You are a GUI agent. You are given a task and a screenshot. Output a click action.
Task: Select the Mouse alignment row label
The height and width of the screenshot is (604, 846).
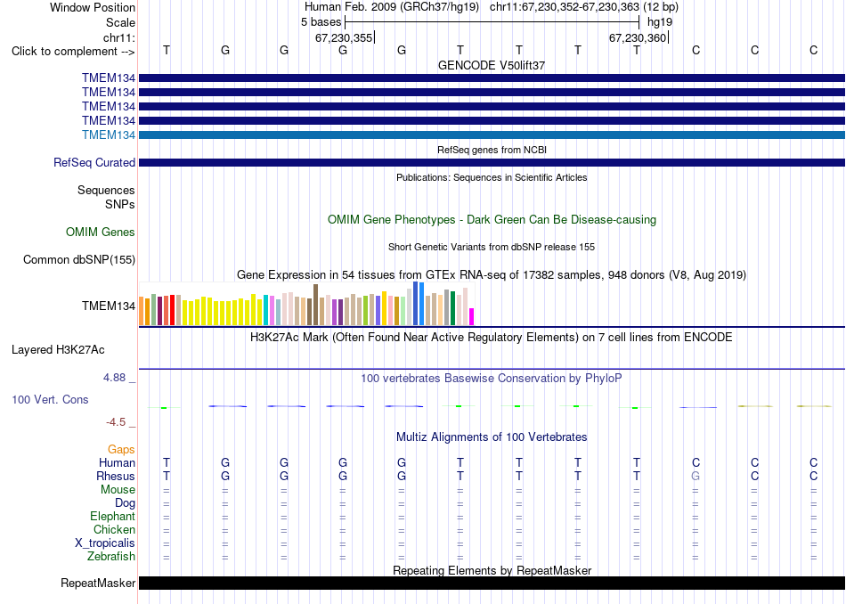coord(118,490)
